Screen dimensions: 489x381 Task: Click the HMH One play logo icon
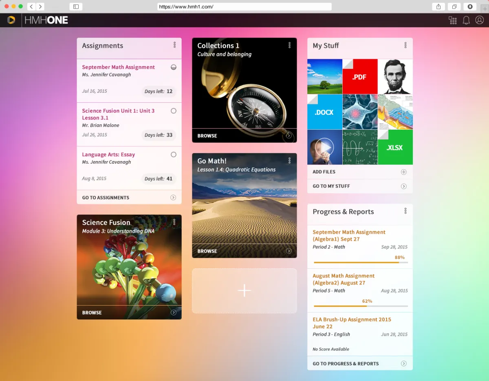[11, 20]
